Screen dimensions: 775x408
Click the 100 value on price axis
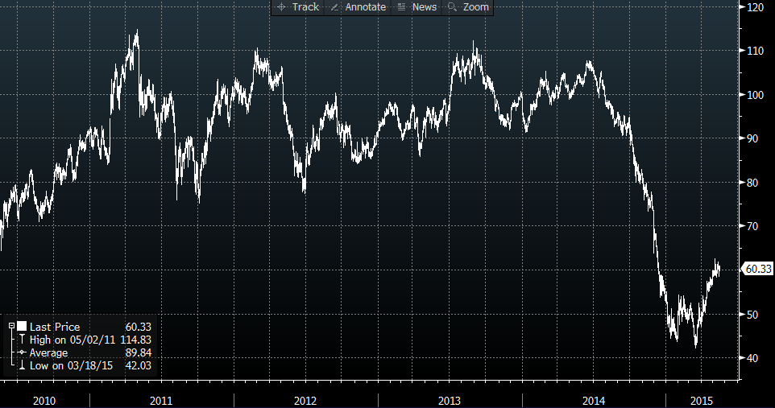pos(755,95)
